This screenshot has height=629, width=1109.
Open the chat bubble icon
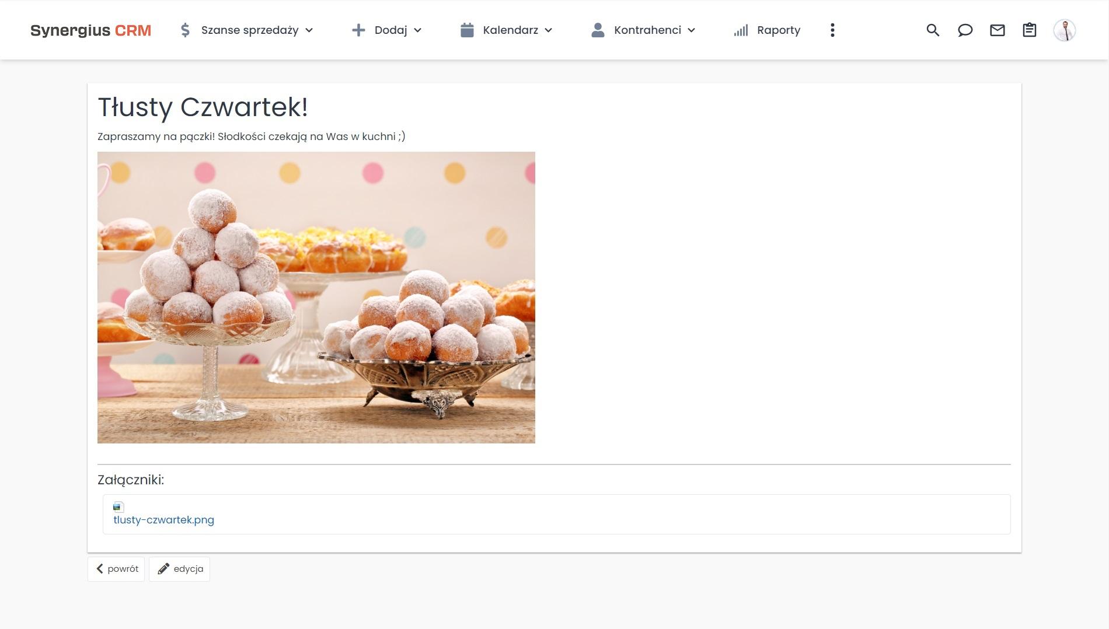tap(965, 30)
